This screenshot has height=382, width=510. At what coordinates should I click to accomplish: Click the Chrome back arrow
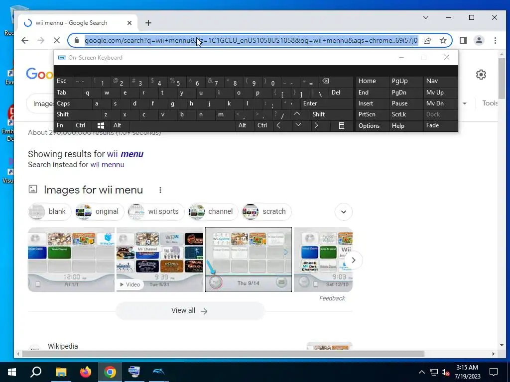pyautogui.click(x=25, y=40)
